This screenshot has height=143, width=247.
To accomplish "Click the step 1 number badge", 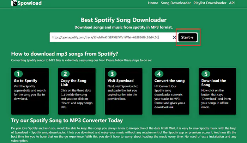I will click(18, 74).
